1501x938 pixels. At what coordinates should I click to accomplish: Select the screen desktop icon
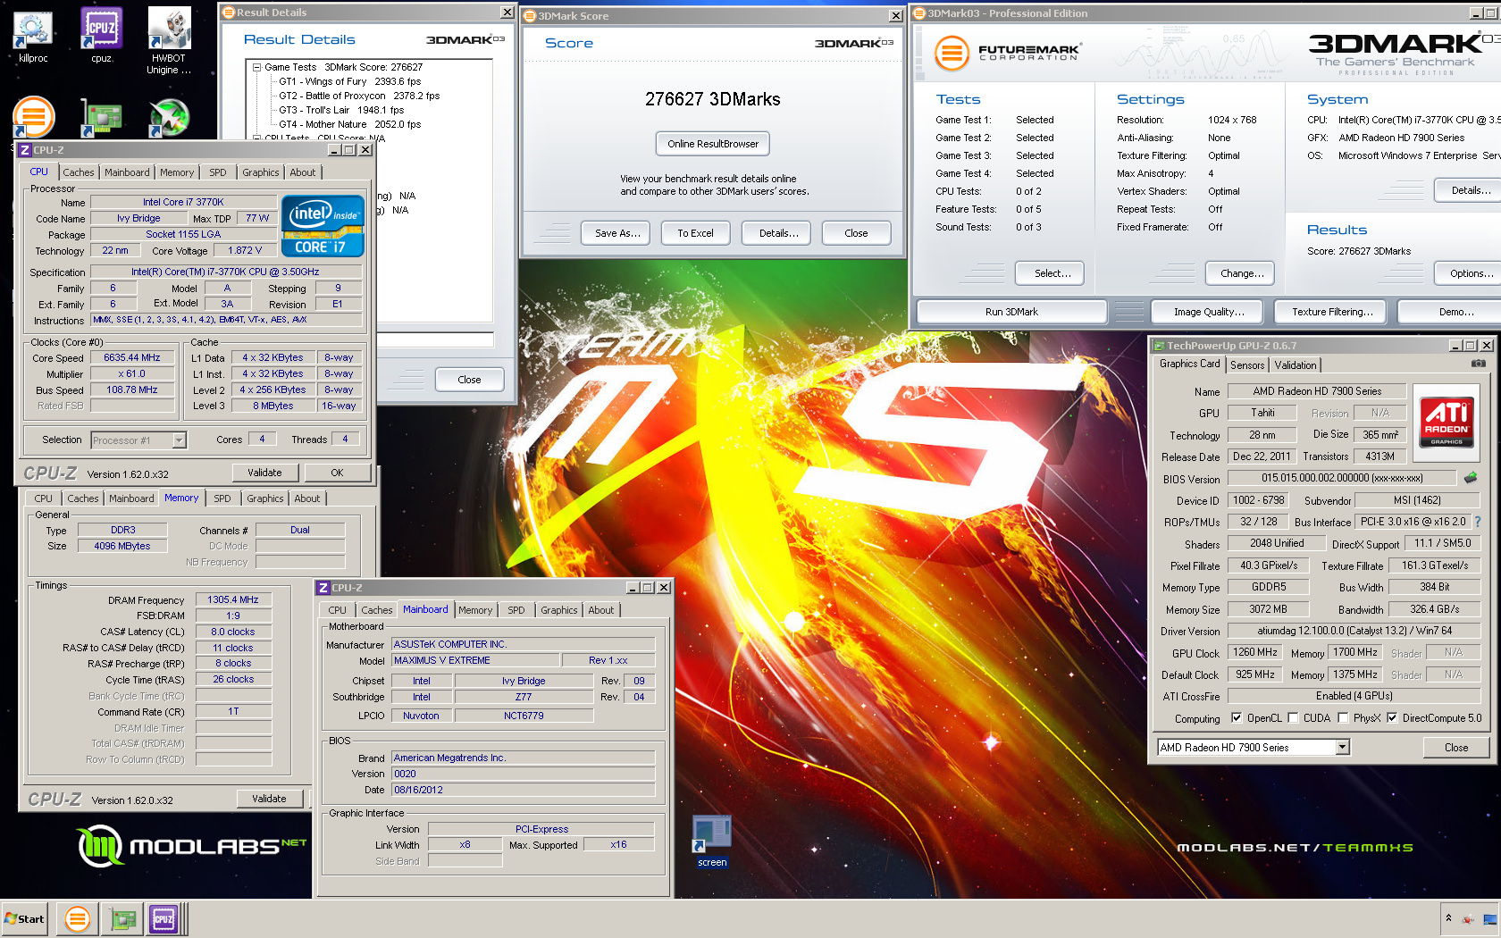[x=712, y=841]
